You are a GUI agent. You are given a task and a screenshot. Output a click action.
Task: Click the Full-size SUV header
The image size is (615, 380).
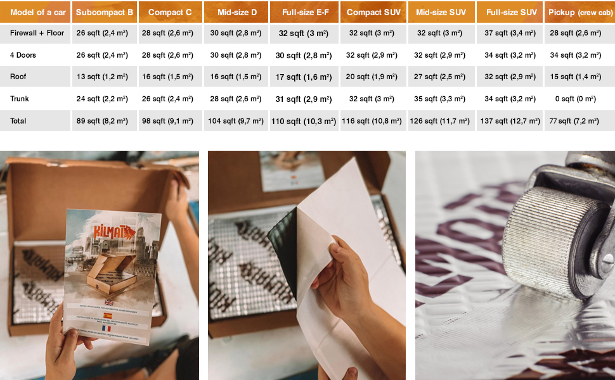pyautogui.click(x=510, y=12)
